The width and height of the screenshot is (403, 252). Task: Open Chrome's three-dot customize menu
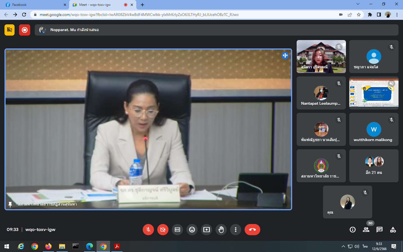(x=397, y=15)
